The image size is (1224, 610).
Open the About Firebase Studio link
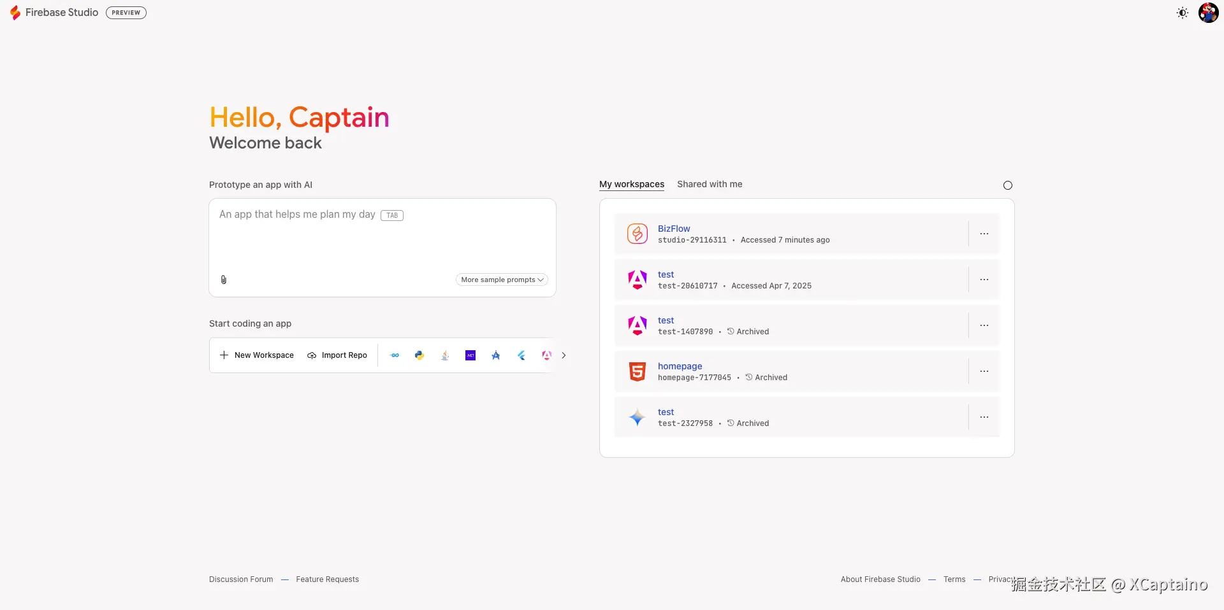click(x=880, y=579)
